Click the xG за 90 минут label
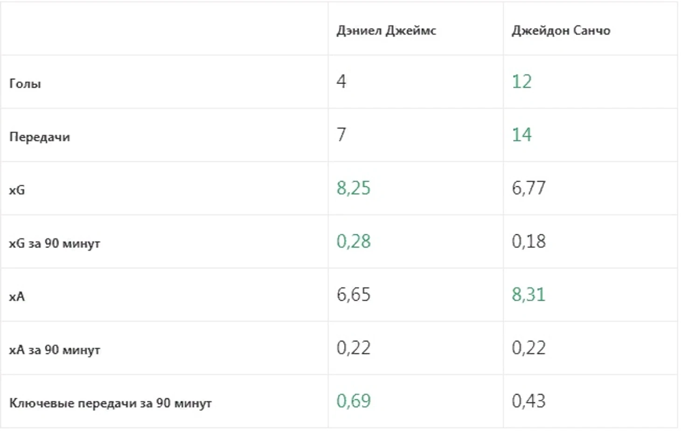 pyautogui.click(x=55, y=244)
